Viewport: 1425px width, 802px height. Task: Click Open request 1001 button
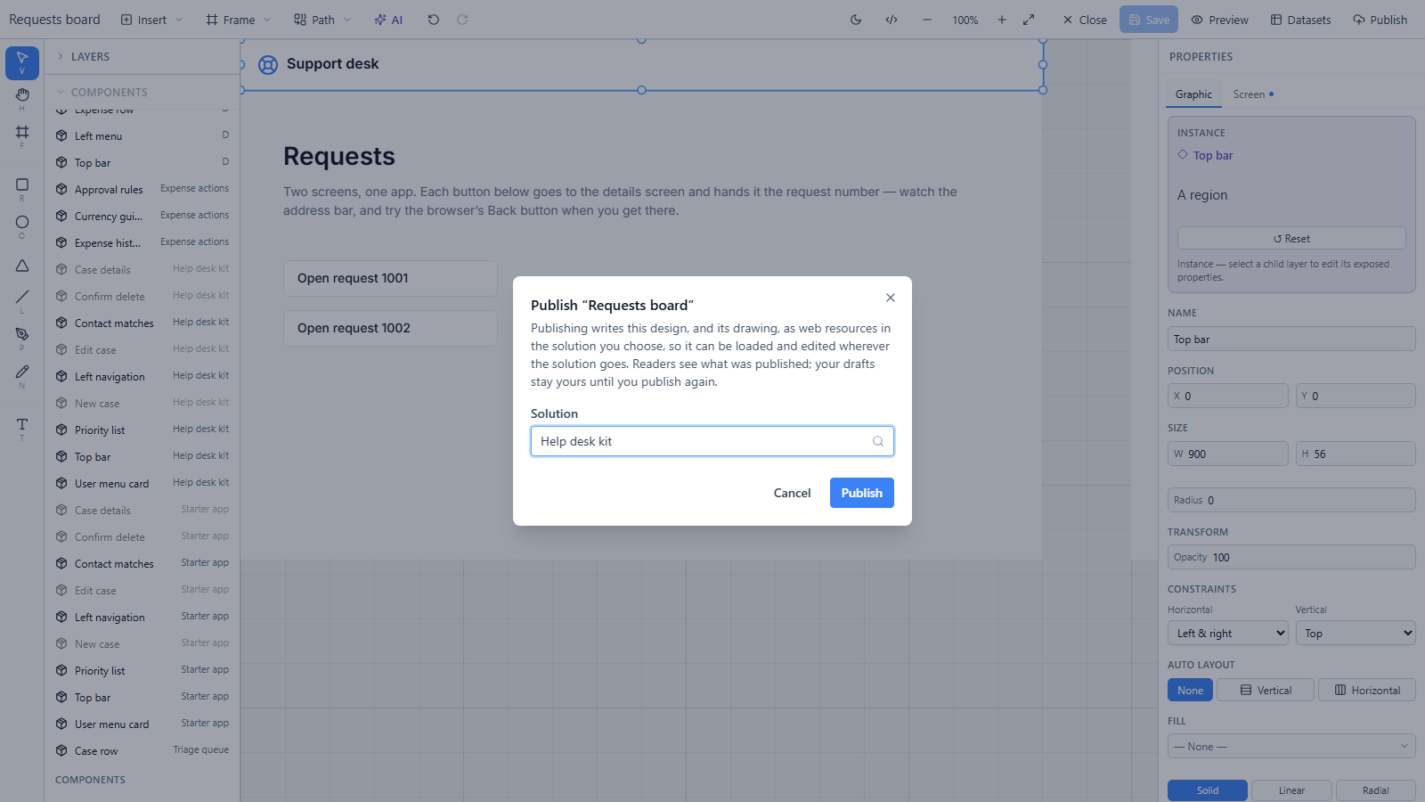pyautogui.click(x=390, y=278)
